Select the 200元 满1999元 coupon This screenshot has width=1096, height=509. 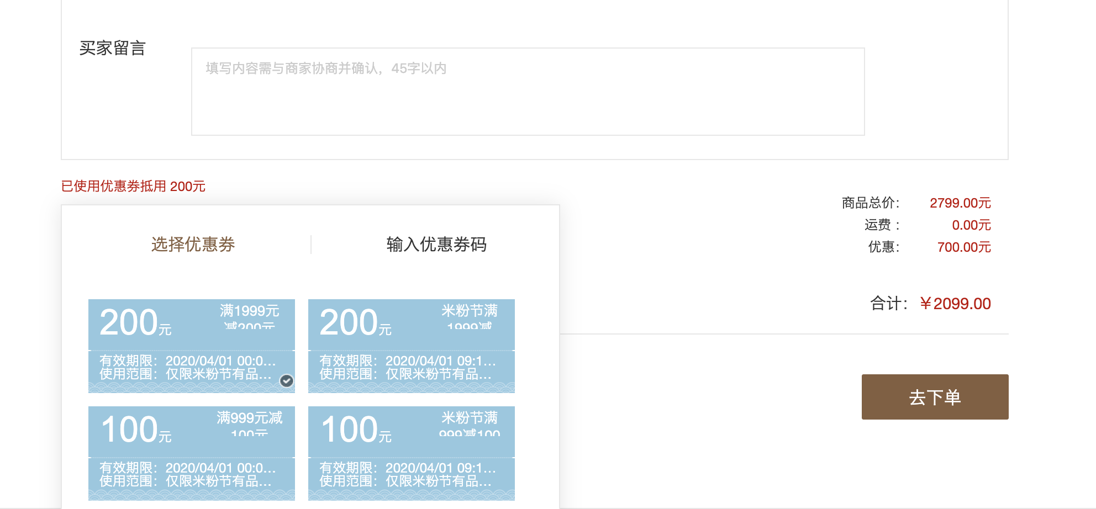pos(191,346)
